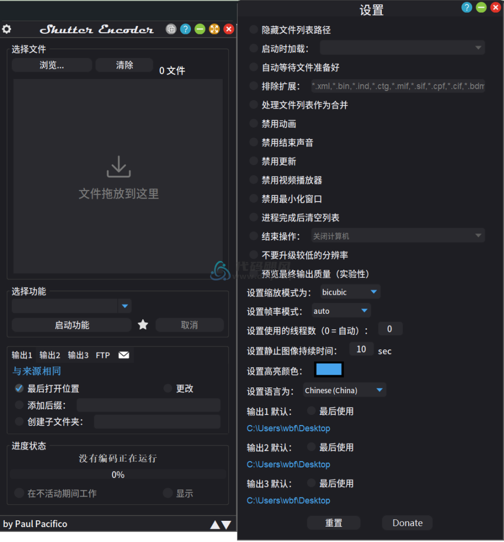
Task: Open auto frame rate mode dropdown
Action: point(341,311)
